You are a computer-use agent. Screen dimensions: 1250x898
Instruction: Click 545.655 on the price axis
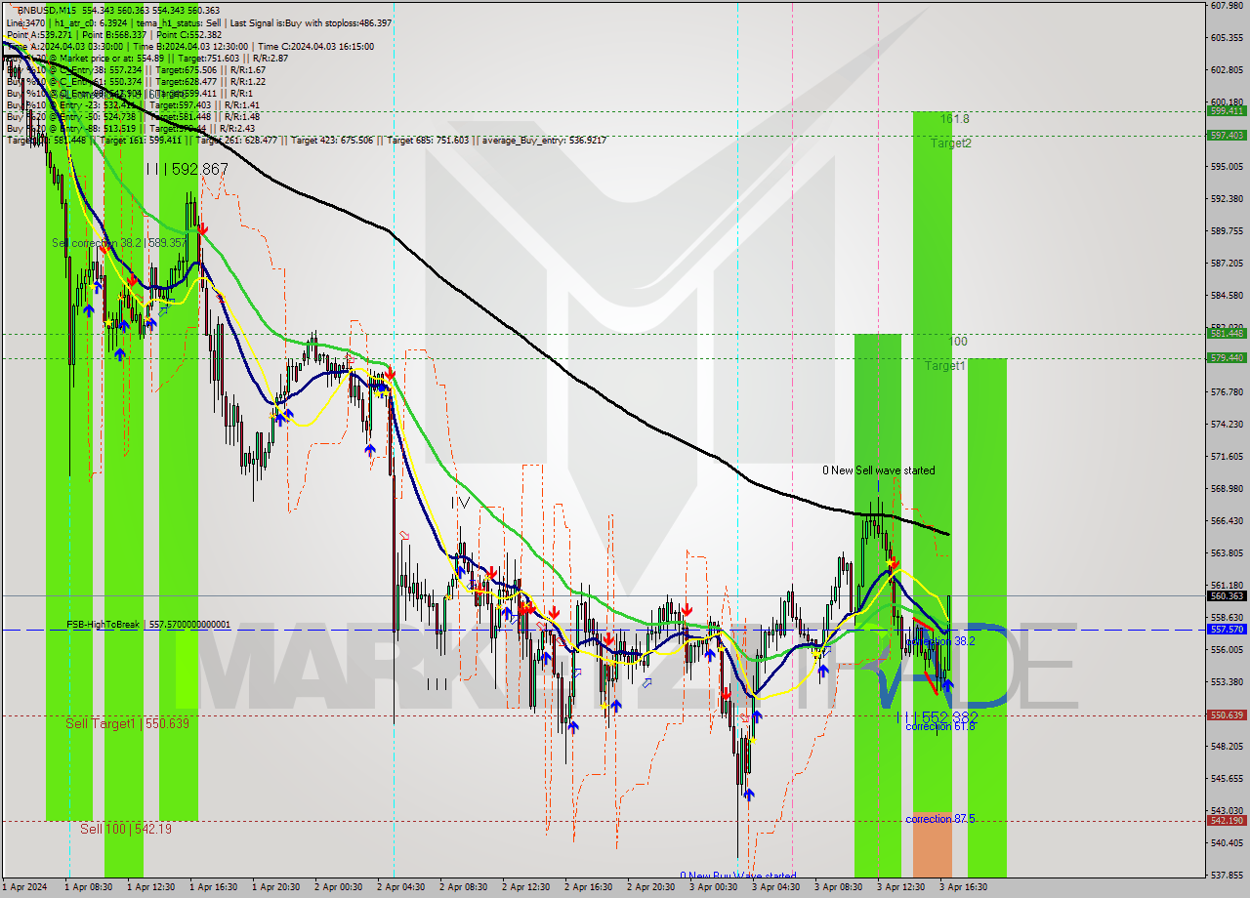coord(1227,779)
